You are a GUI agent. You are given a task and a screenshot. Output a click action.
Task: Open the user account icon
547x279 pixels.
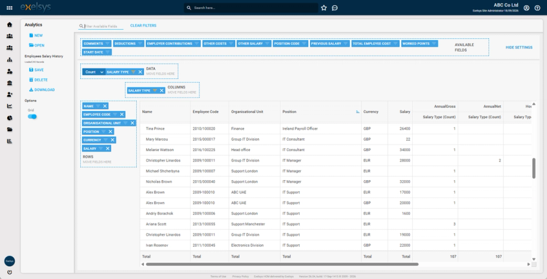coord(527,8)
